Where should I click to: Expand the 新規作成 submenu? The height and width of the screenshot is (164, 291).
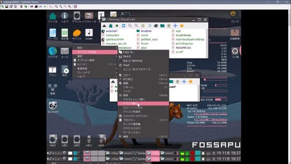[95, 68]
